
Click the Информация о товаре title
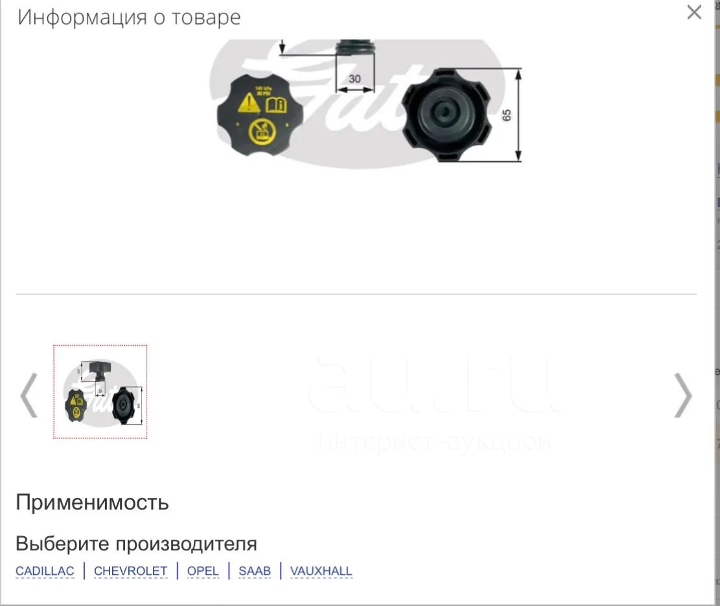click(x=129, y=17)
